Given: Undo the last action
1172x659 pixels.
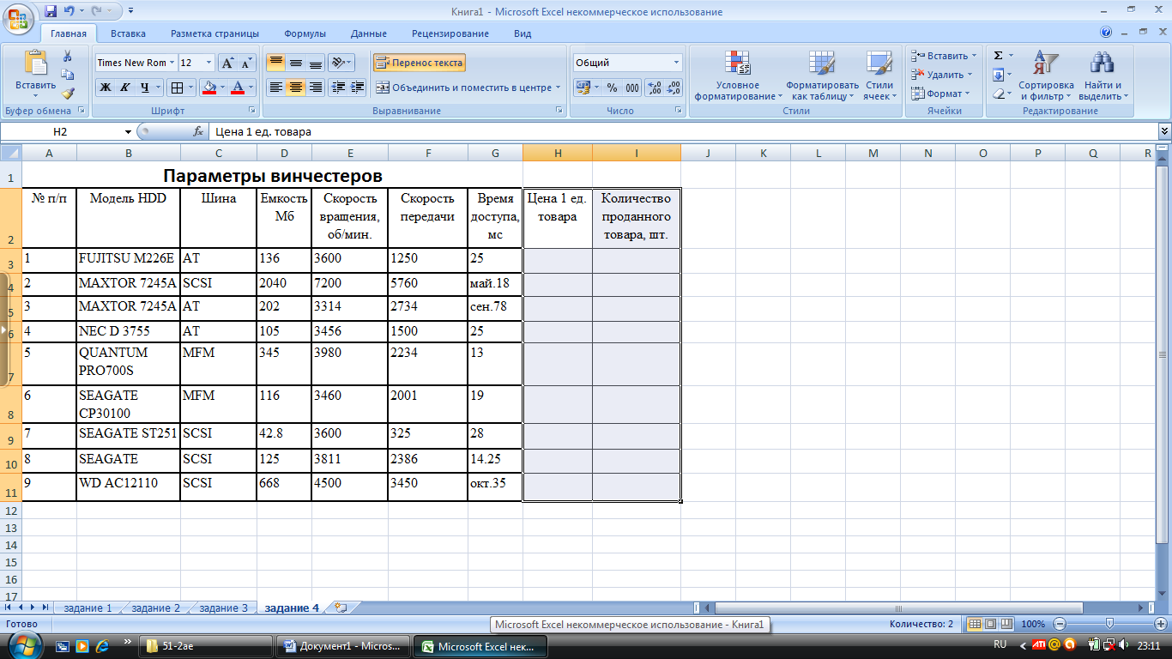Looking at the screenshot, I should 69,12.
